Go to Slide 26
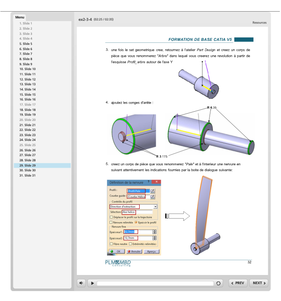This screenshot has height=301, width=281. click(28, 150)
